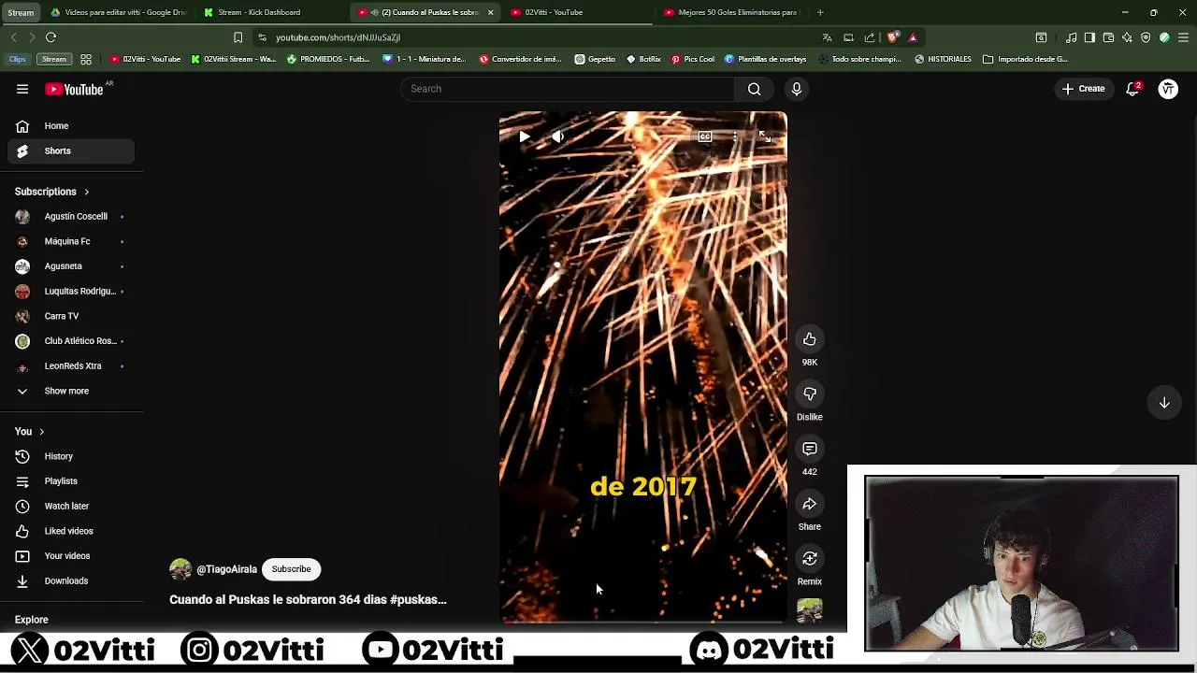Image resolution: width=1197 pixels, height=673 pixels.
Task: Mute the Short with the volume icon
Action: 558,136
